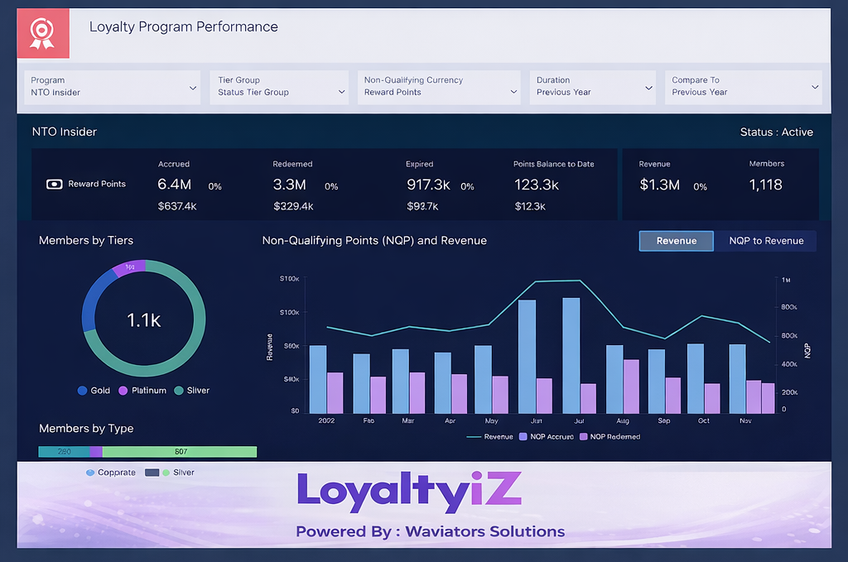This screenshot has height=562, width=848.
Task: Switch chart to NQP to Revenue
Action: point(766,241)
